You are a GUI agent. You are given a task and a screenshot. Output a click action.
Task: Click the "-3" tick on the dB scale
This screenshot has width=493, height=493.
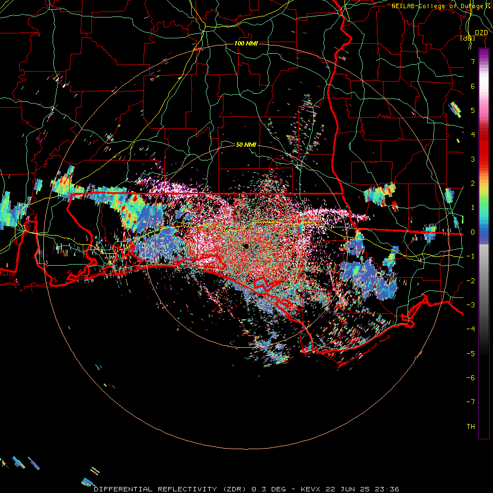pos(471,305)
